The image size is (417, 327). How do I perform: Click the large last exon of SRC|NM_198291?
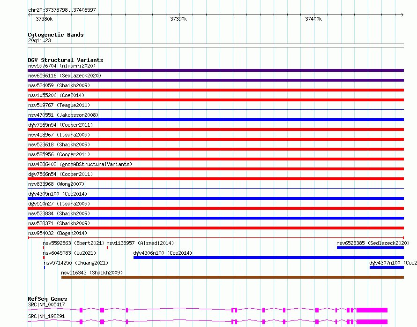pos(372,322)
